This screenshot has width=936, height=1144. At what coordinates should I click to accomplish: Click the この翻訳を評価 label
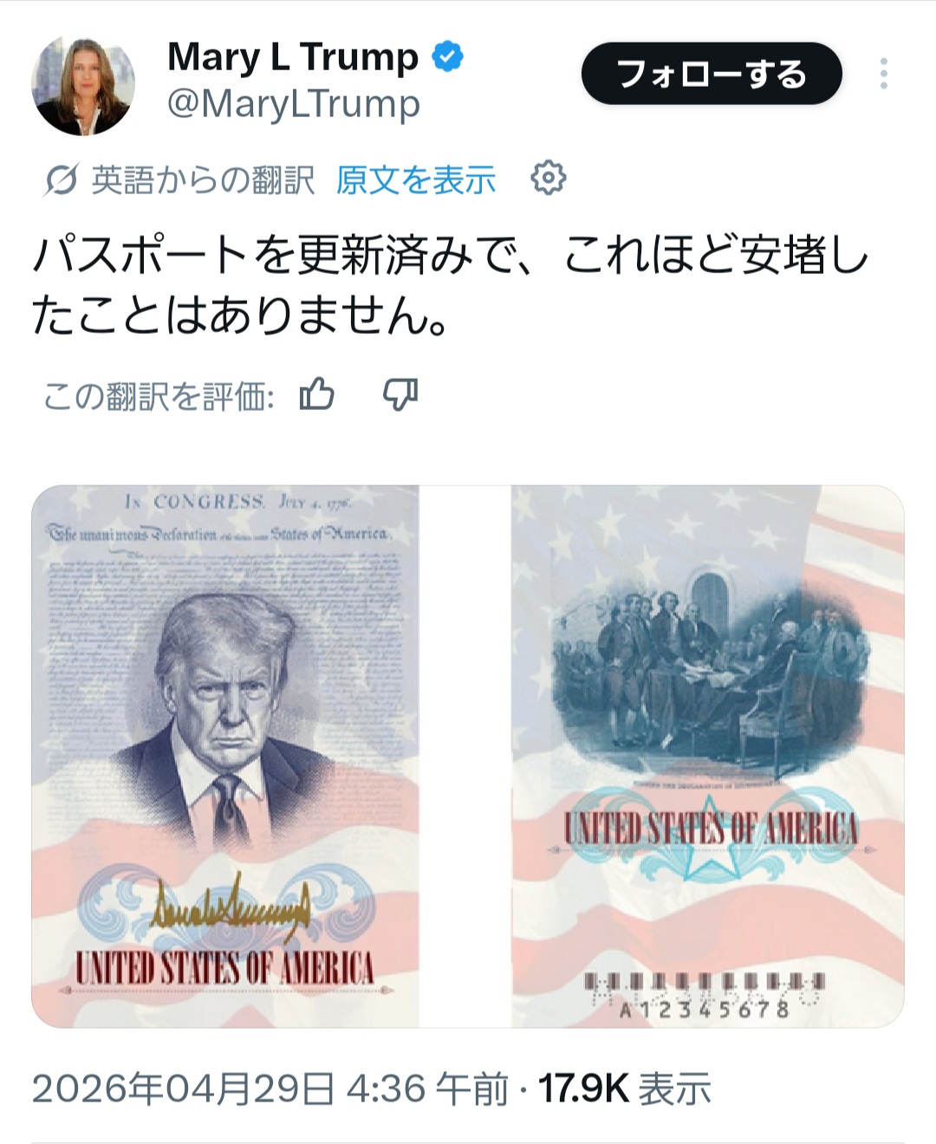(x=159, y=397)
